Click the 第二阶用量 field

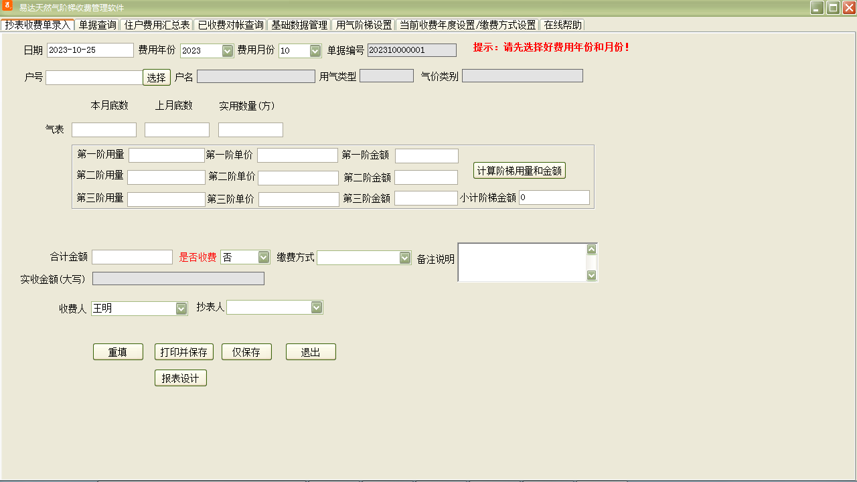pos(166,177)
